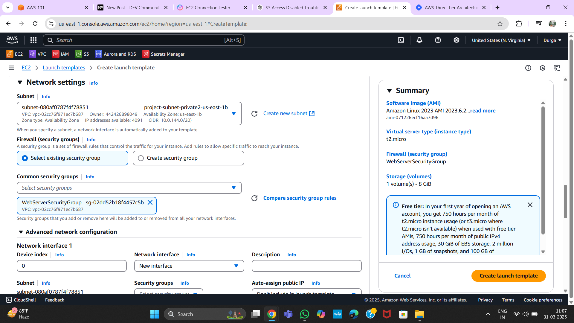
Task: Open the tab search dropdown arrow
Action: coord(7,7)
